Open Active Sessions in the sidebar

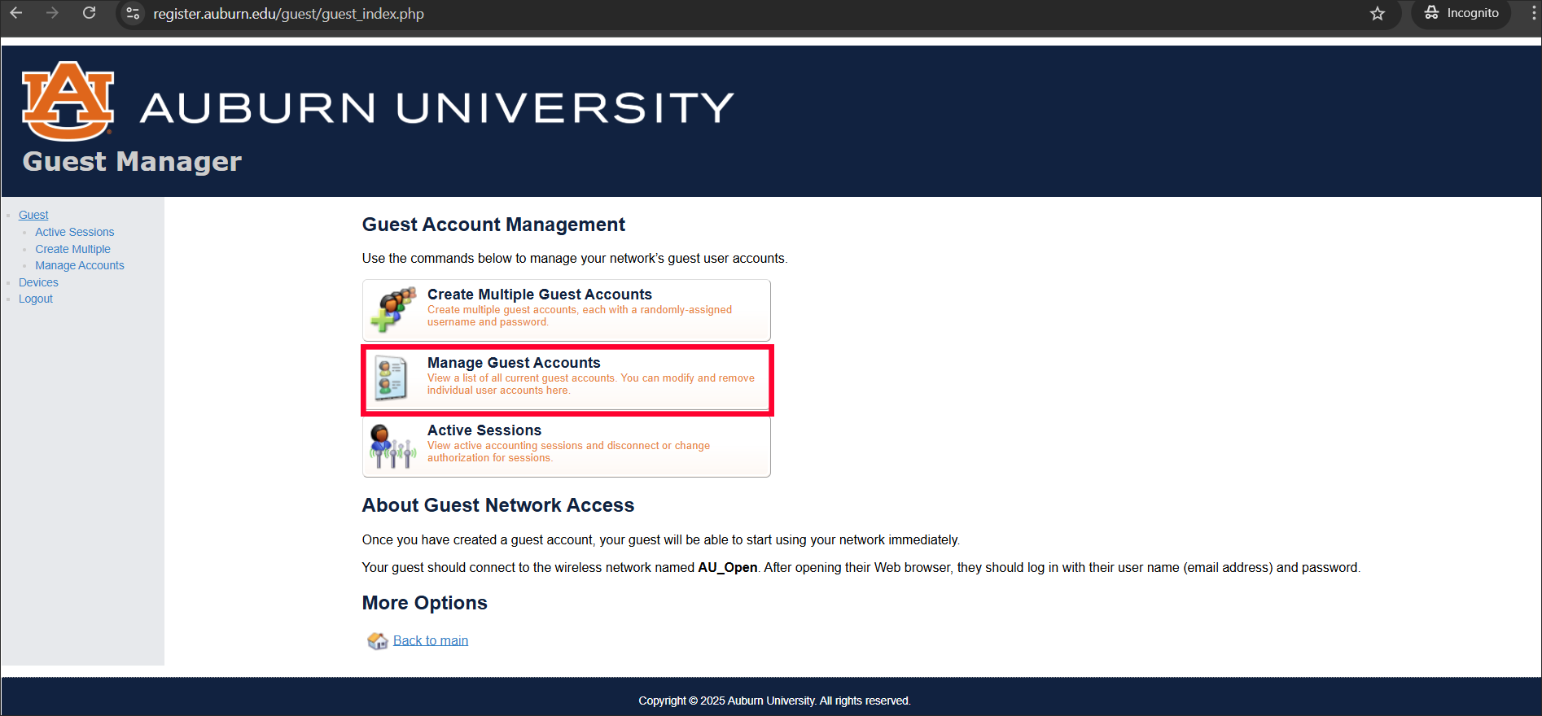(x=74, y=232)
